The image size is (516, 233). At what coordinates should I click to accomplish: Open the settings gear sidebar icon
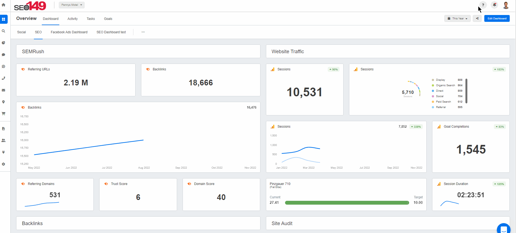[4, 164]
